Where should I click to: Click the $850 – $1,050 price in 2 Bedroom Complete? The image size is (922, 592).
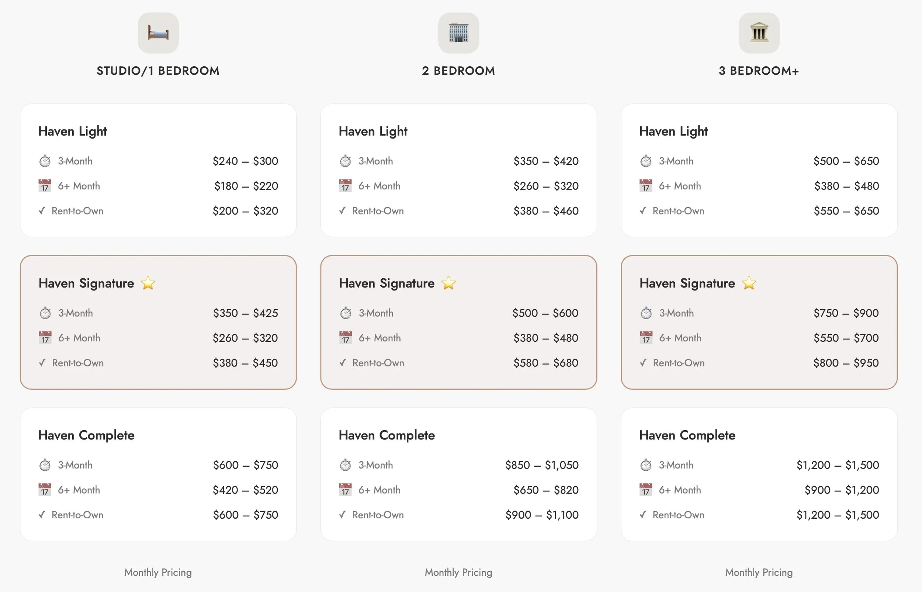pyautogui.click(x=542, y=465)
